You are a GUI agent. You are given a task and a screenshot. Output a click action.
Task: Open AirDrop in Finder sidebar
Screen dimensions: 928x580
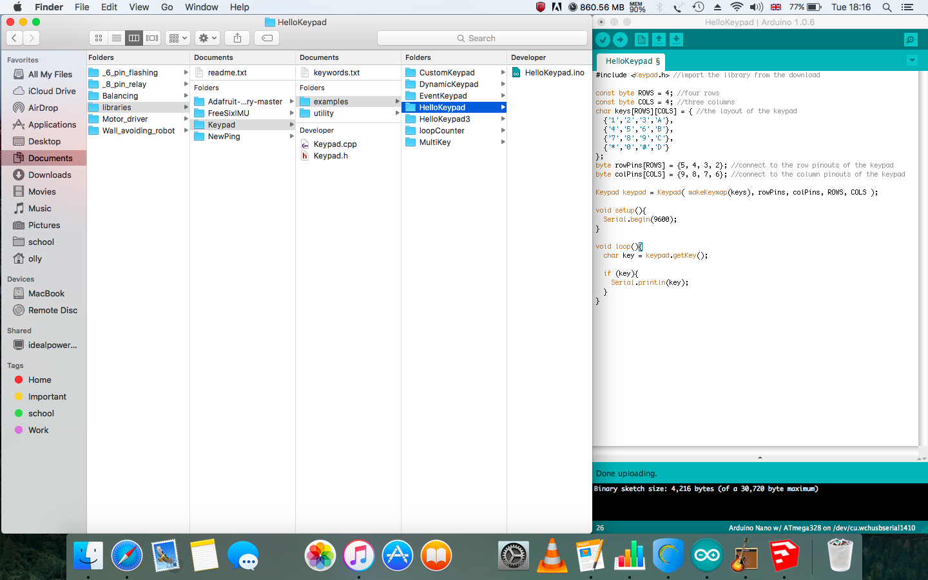click(x=44, y=108)
